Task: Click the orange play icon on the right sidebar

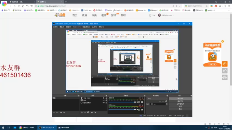Action: point(224,64)
